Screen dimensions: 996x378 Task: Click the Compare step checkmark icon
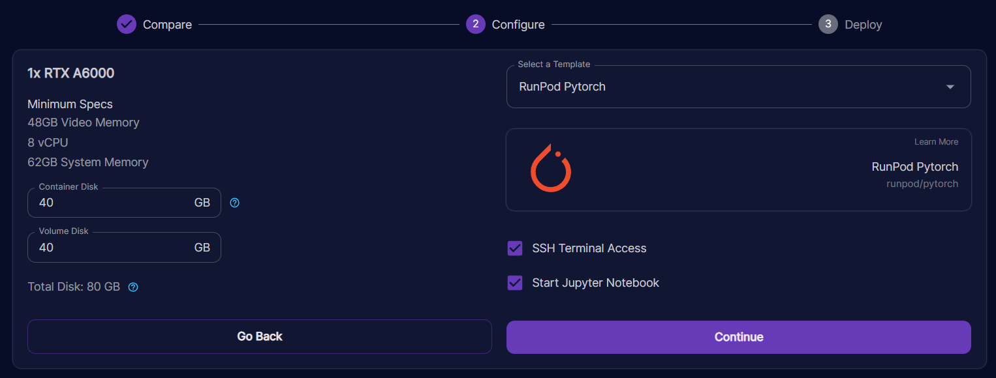(126, 25)
